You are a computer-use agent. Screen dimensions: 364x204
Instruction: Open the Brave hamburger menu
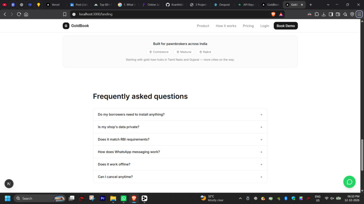coord(359,14)
